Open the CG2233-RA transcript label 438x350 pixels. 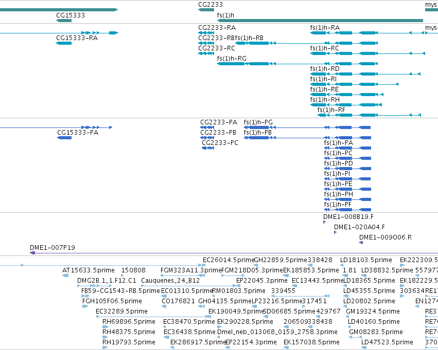217,28
